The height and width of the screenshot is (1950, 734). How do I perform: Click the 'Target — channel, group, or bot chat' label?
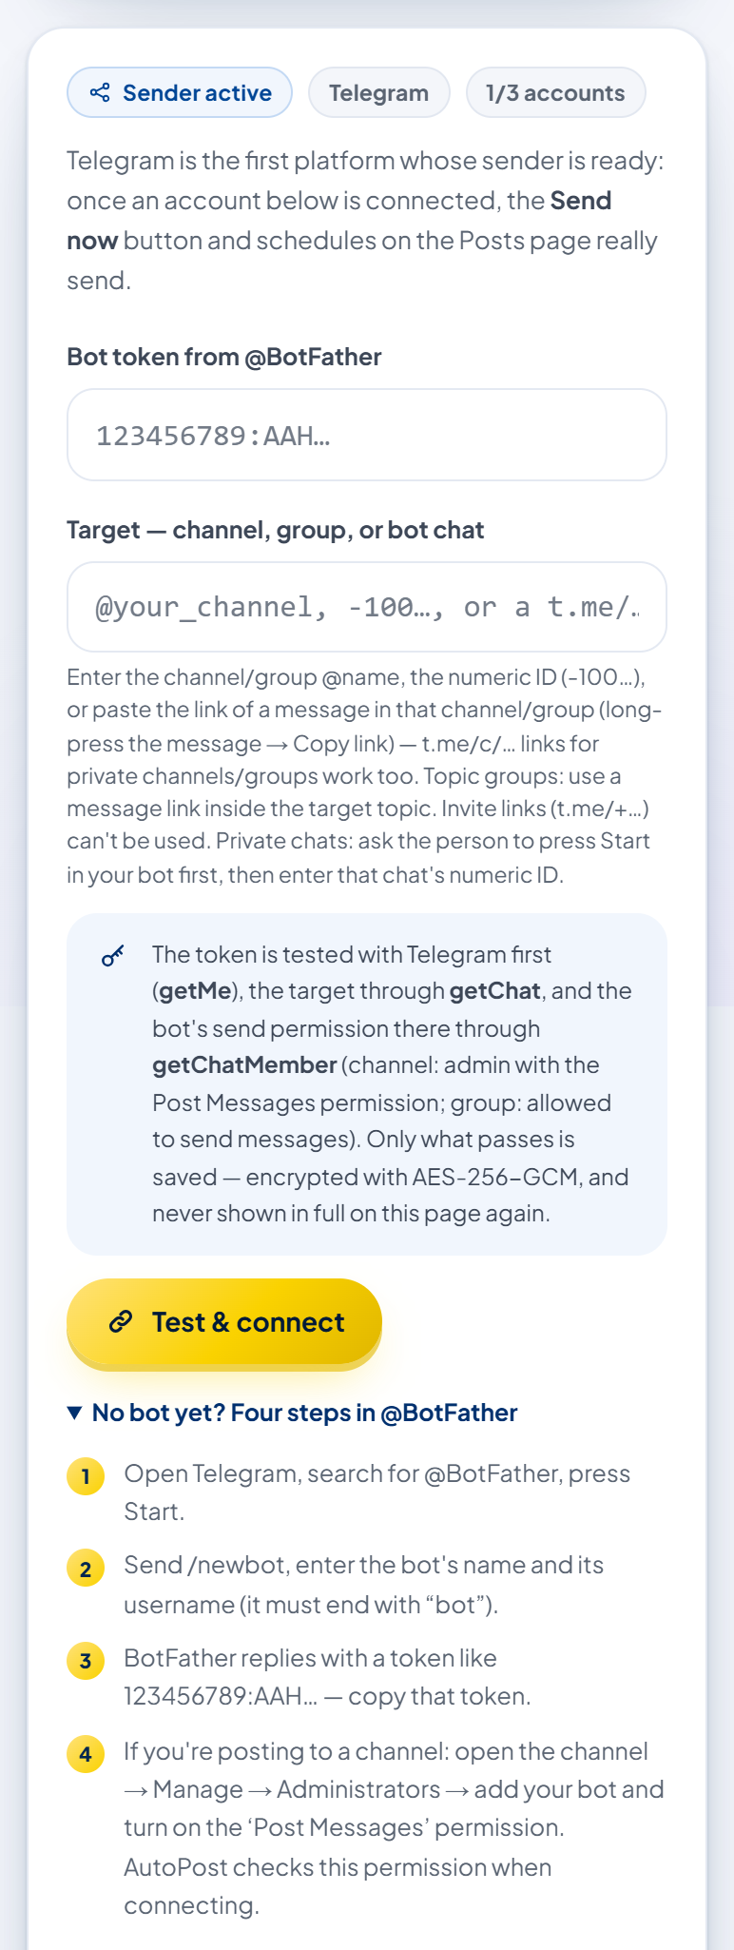tap(276, 530)
